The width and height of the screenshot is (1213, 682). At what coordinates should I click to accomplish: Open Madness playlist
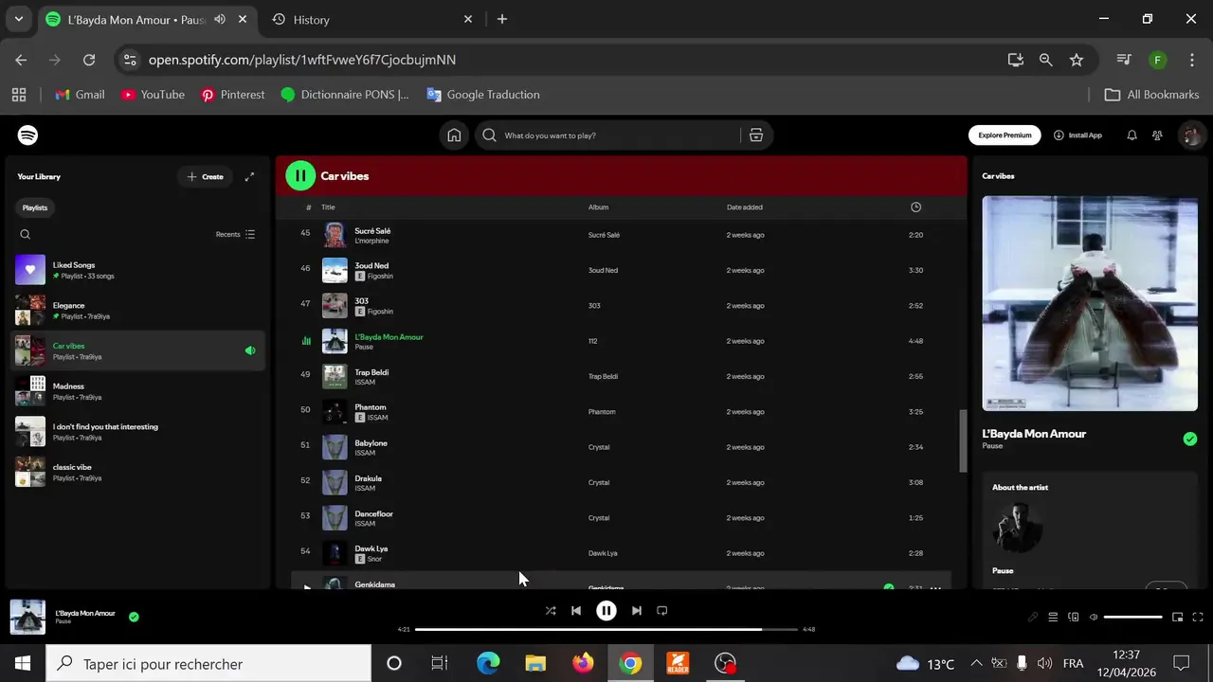(137, 391)
